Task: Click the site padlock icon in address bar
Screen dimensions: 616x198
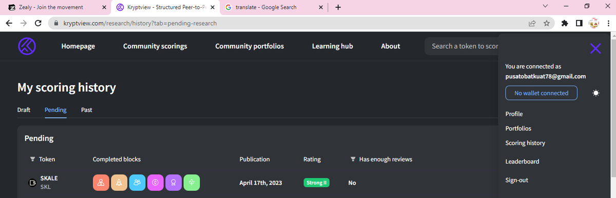Action: (x=56, y=24)
